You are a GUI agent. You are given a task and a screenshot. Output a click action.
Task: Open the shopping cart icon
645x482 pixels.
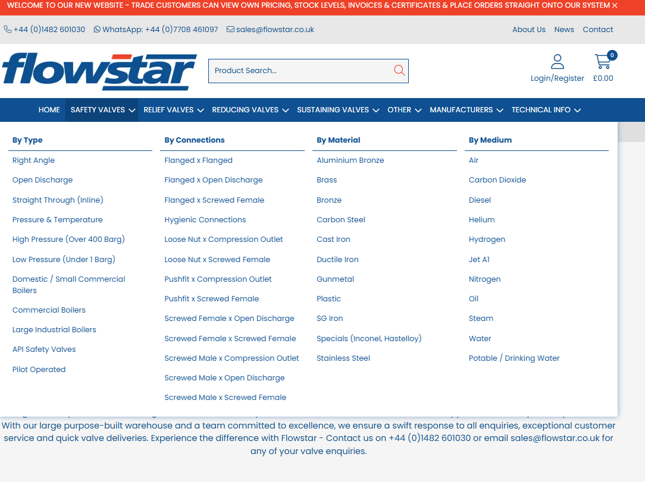click(x=603, y=61)
